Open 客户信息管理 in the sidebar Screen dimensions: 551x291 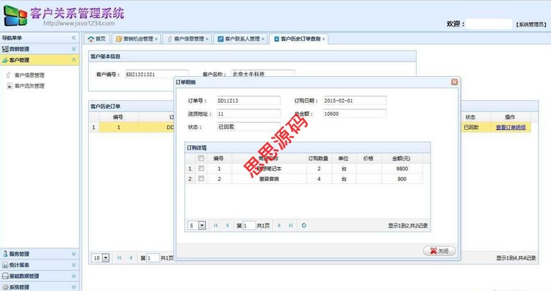point(29,75)
